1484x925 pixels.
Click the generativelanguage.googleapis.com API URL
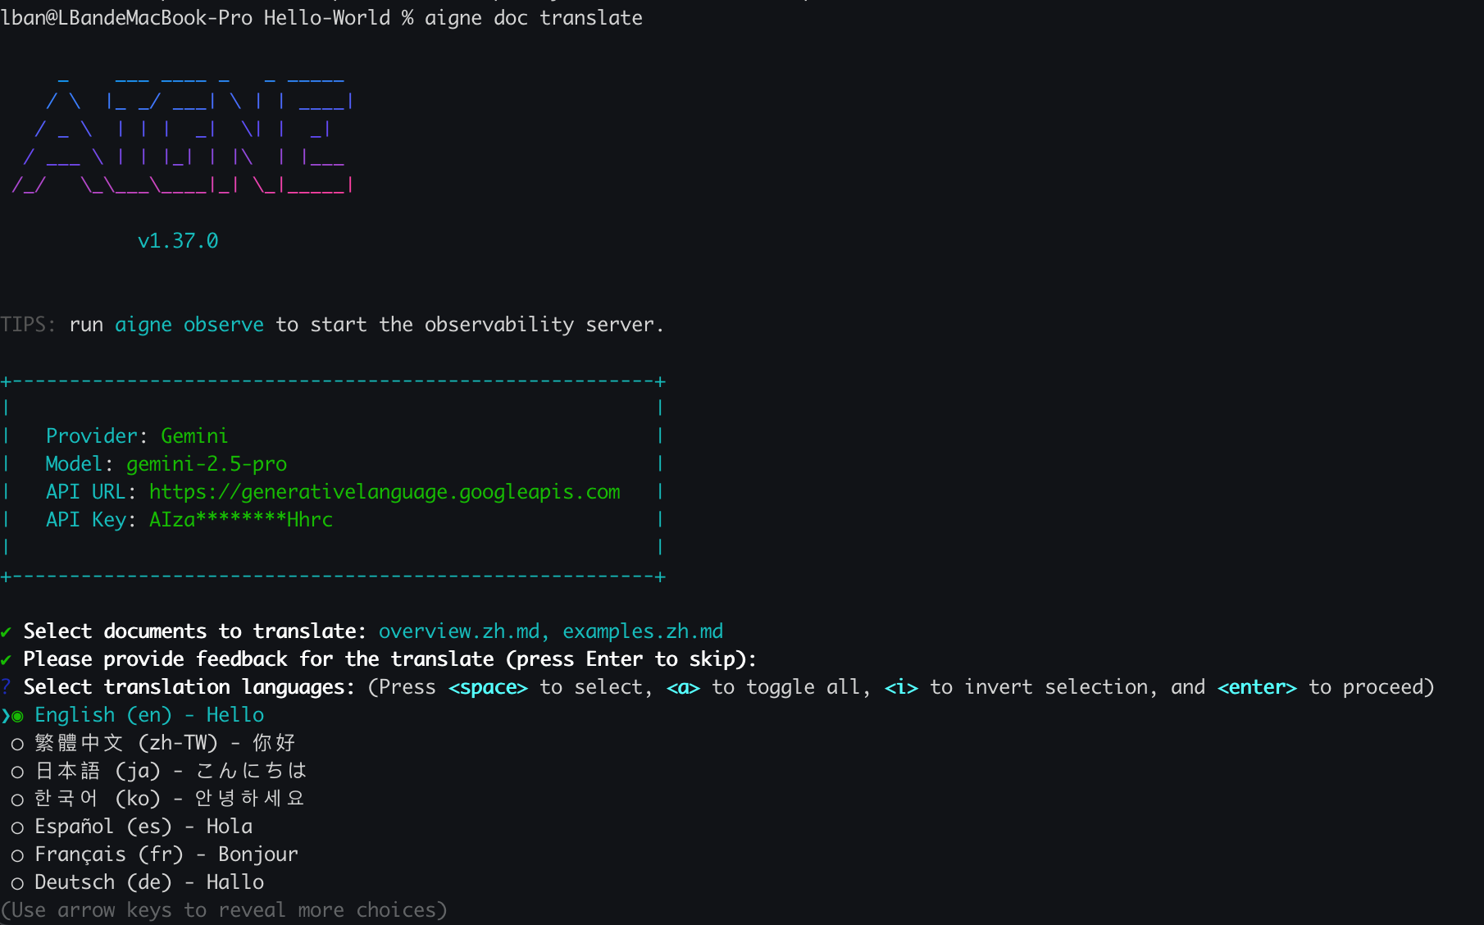click(384, 492)
